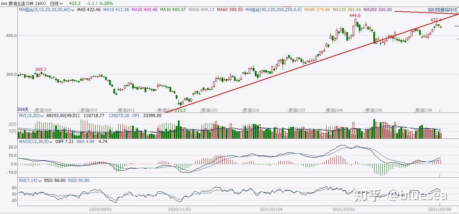Click the MA50 404.13 value
This screenshot has height=214, width=459.
[201, 10]
